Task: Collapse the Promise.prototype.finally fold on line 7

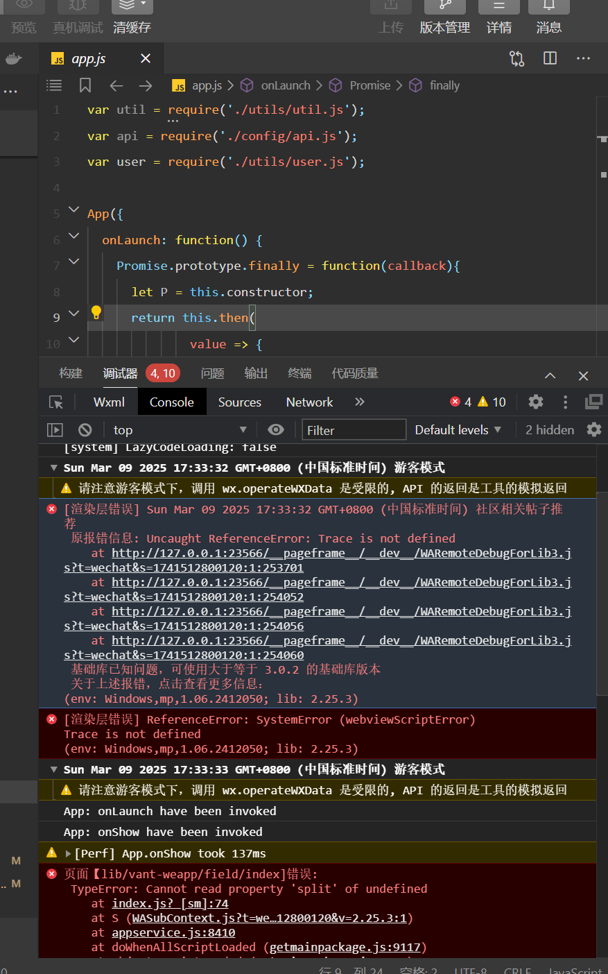Action: click(x=74, y=262)
